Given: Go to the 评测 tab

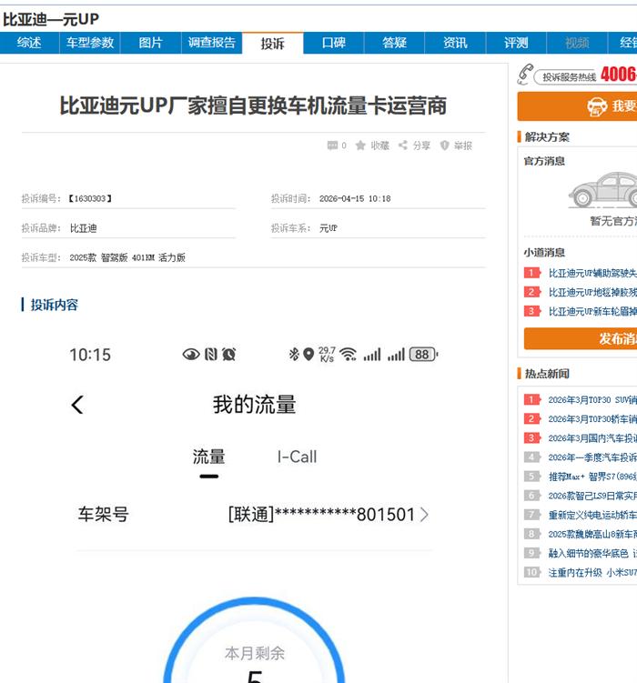Looking at the screenshot, I should click(x=516, y=43).
